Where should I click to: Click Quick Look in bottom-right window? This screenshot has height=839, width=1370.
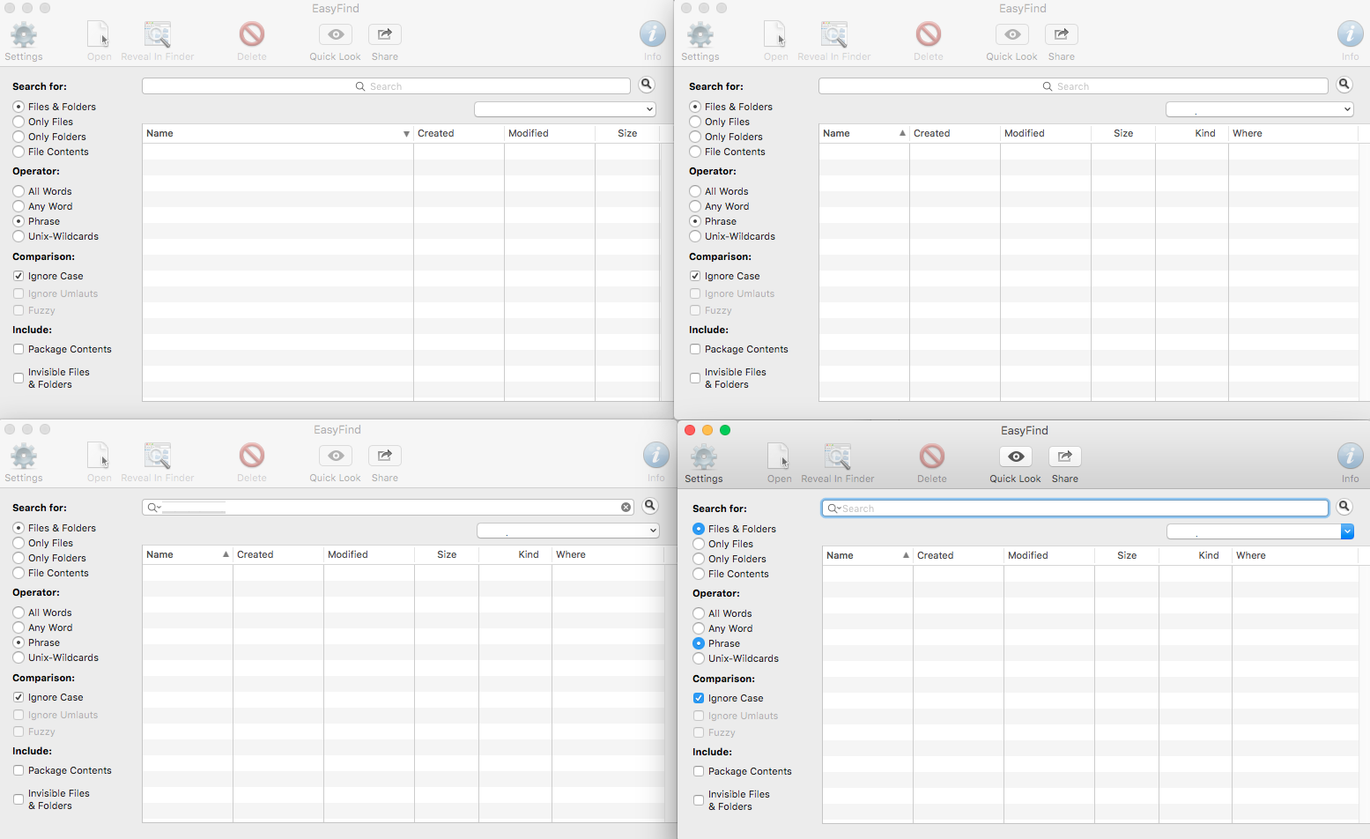(1015, 457)
